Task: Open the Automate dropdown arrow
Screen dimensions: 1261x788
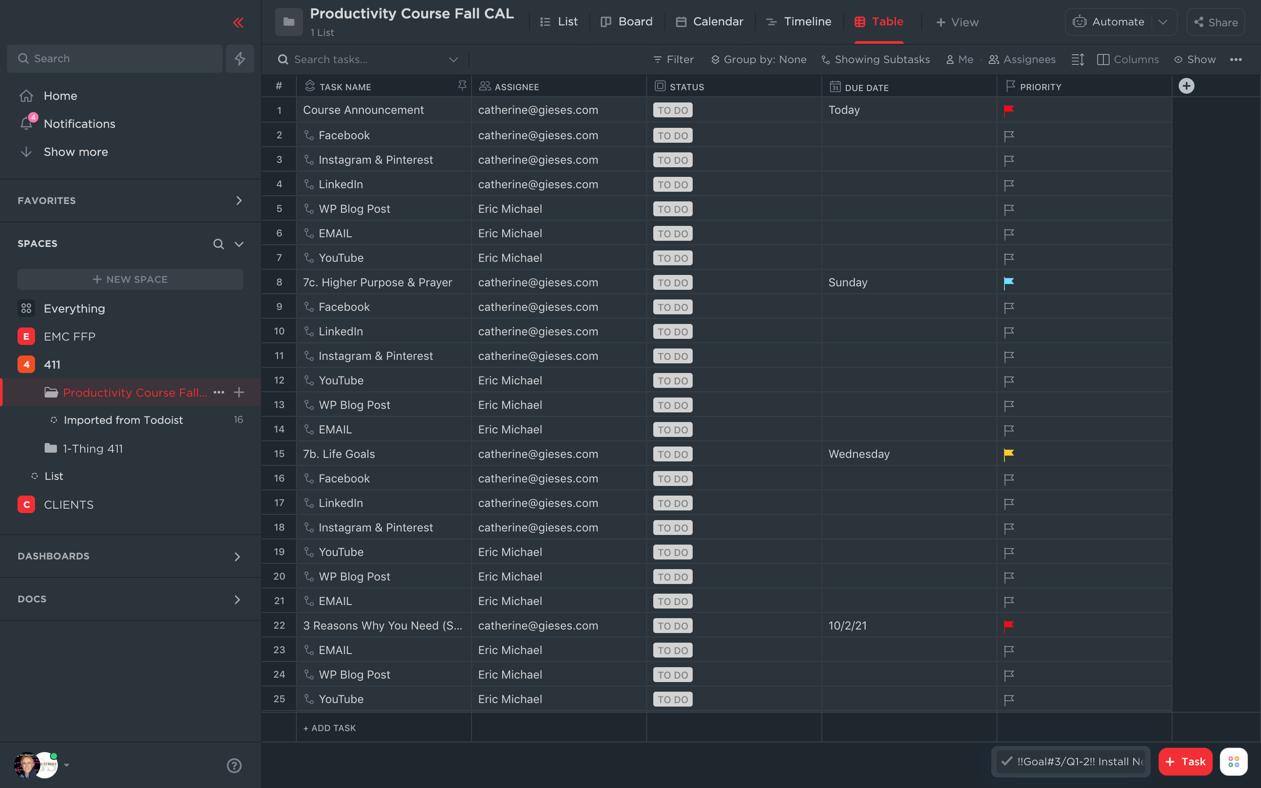Action: point(1162,22)
